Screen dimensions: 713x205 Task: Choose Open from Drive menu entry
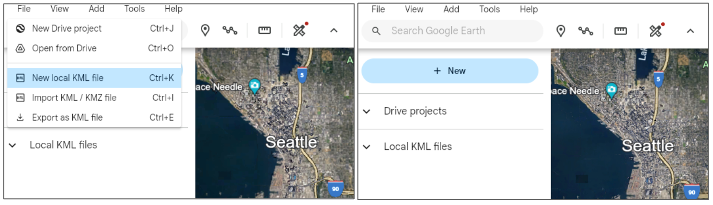point(94,48)
